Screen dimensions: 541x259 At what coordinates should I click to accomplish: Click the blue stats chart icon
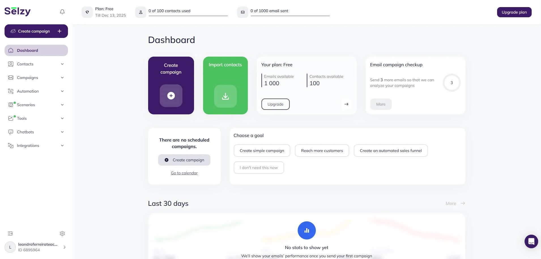(x=307, y=230)
